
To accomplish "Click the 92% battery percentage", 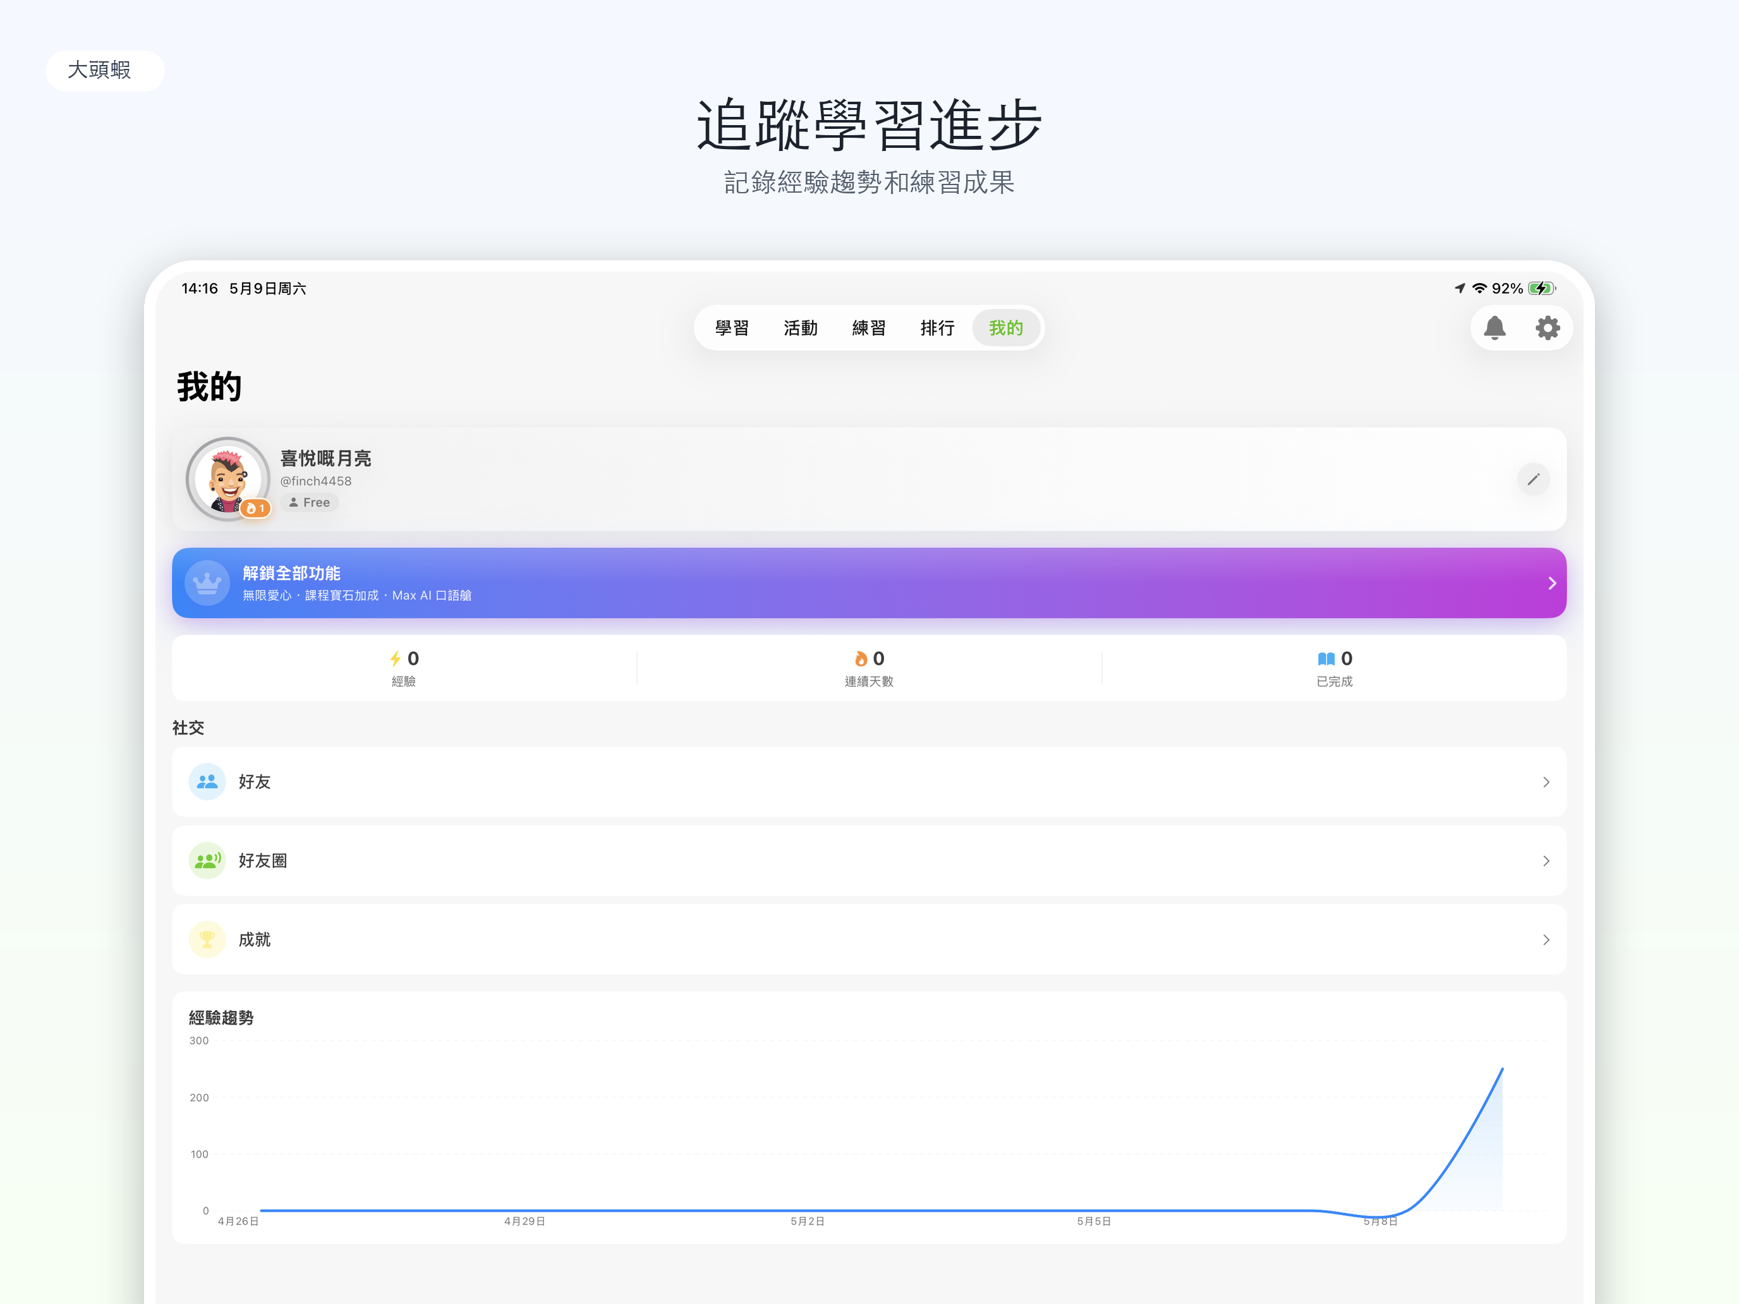I will [1507, 289].
